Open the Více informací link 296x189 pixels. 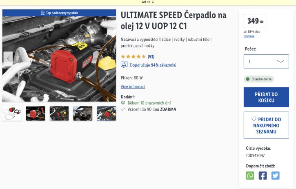tap(133, 87)
